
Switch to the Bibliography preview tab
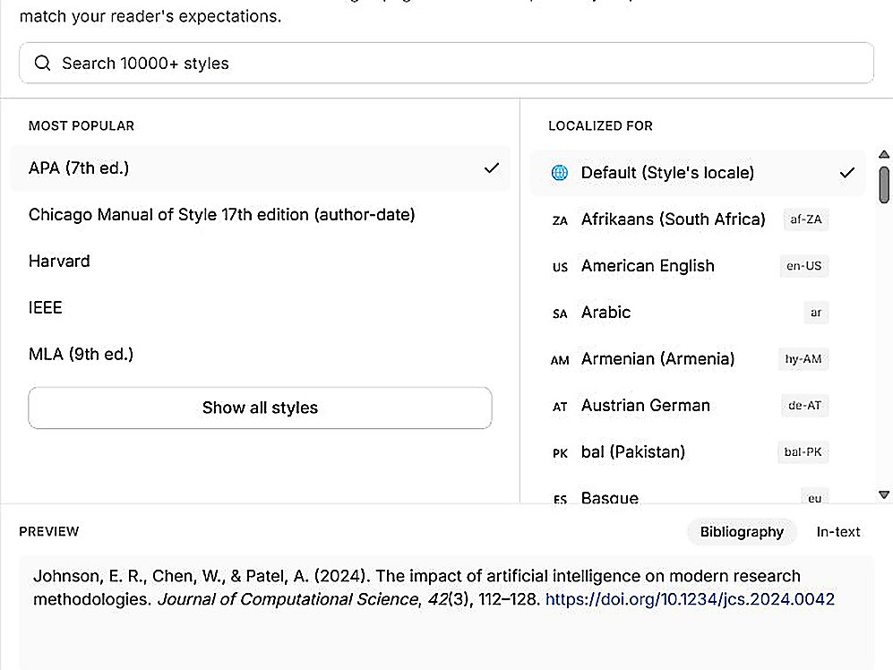(742, 531)
